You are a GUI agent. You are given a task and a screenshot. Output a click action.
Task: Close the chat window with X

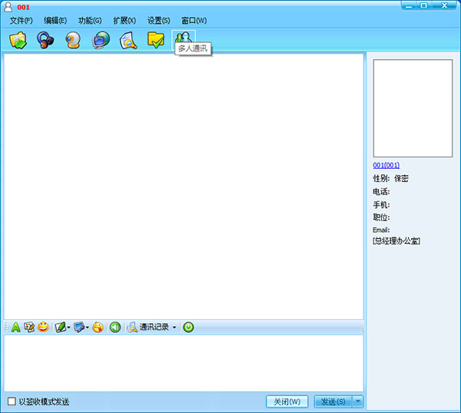[x=444, y=5]
